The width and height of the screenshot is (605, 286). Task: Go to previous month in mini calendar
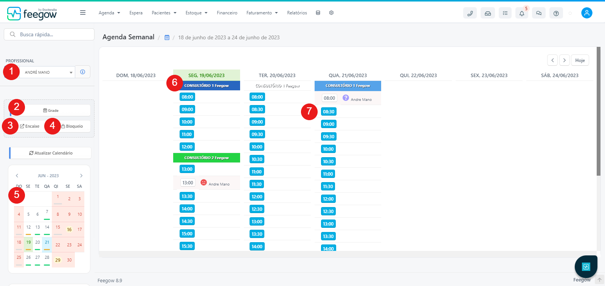(x=17, y=176)
